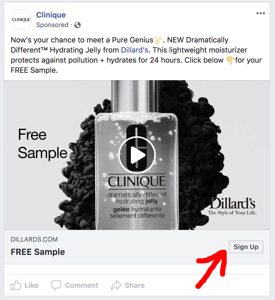Click the globe public audience icon
The width and height of the screenshot is (275, 300).
click(78, 25)
